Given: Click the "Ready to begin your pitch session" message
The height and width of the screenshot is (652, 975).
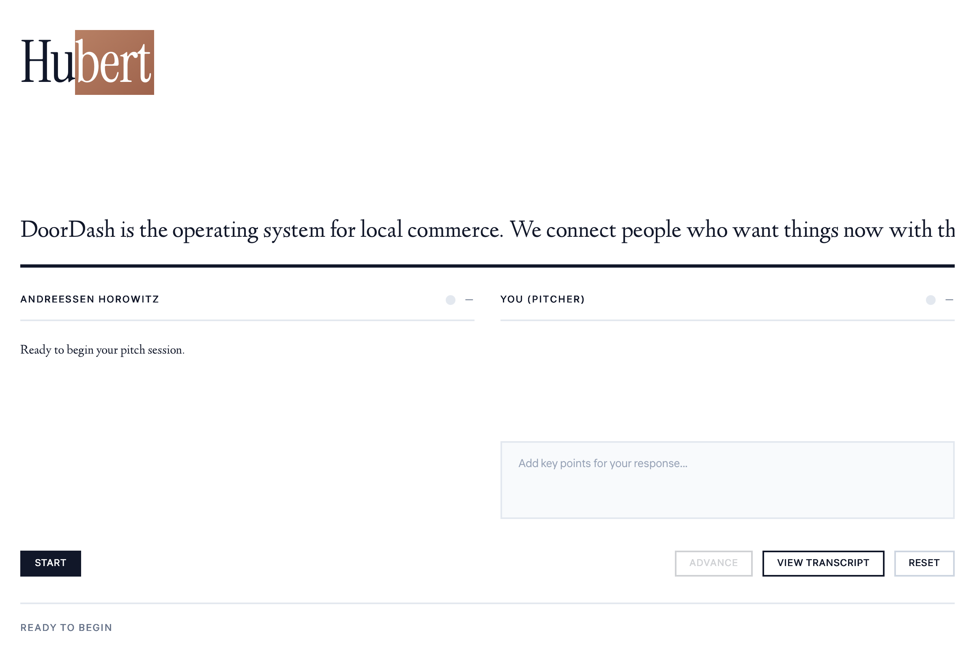Looking at the screenshot, I should [102, 350].
